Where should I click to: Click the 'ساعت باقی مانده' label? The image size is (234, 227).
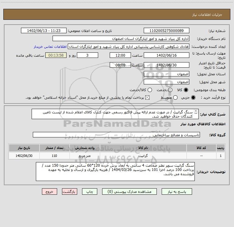tap(30, 55)
